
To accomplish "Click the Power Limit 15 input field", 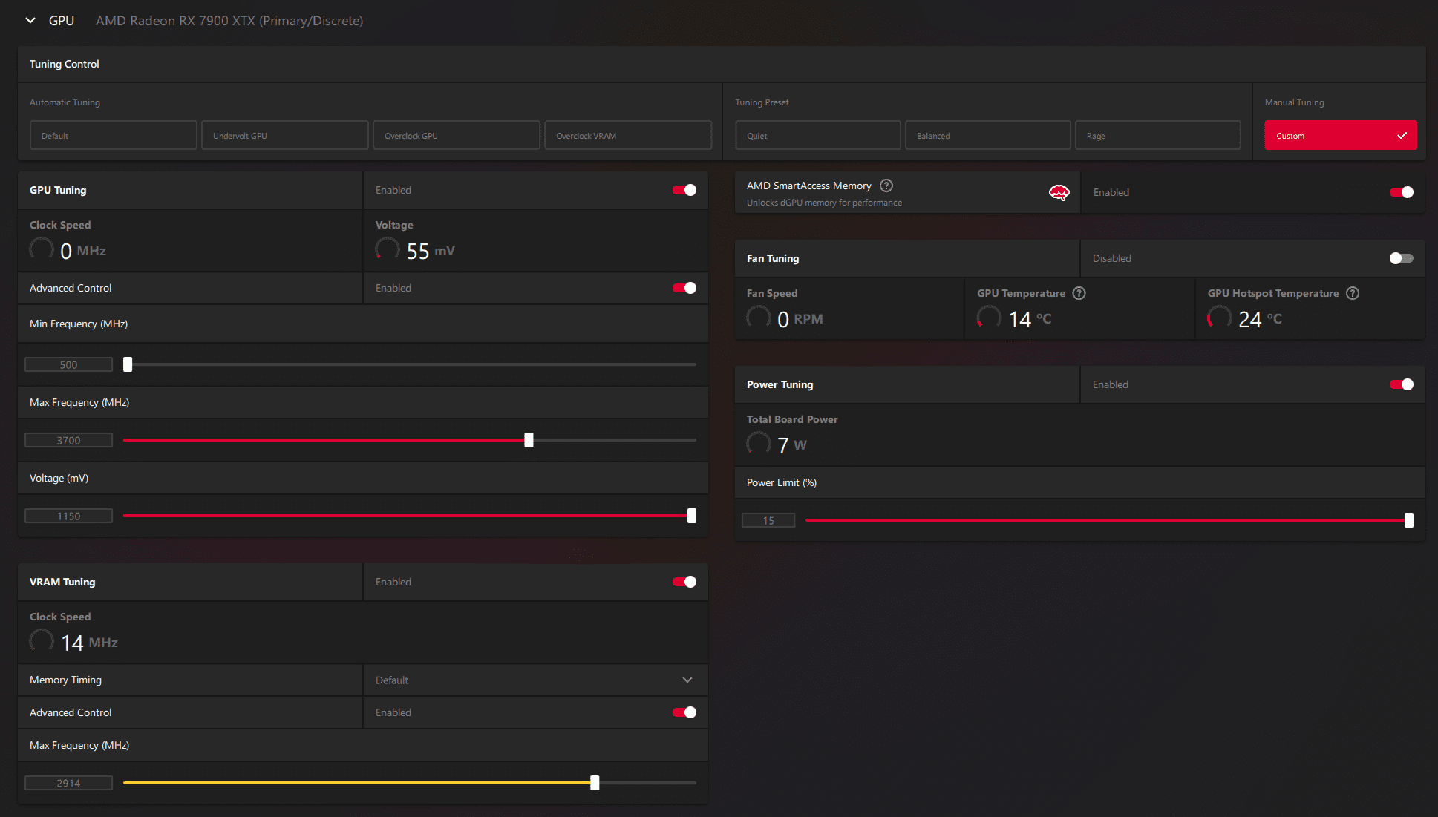I will click(x=768, y=520).
